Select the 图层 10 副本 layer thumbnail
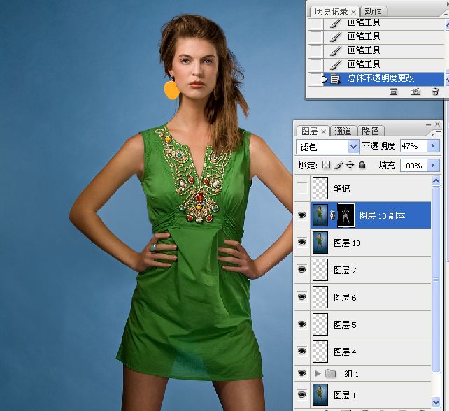Viewport: 449px width, 411px height. point(320,215)
